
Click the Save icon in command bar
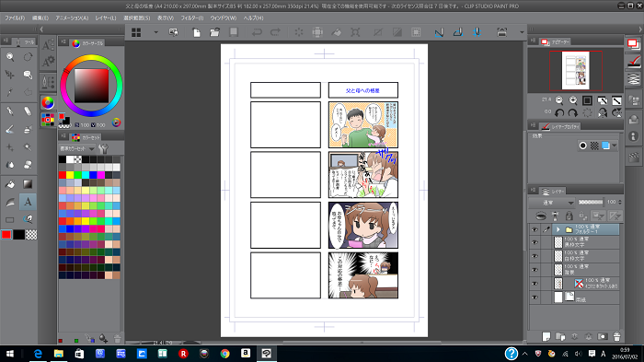click(x=234, y=32)
